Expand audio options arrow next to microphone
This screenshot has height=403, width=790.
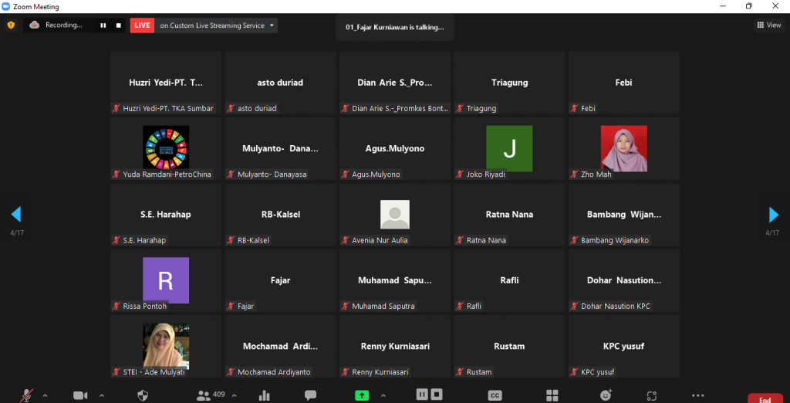point(45,395)
